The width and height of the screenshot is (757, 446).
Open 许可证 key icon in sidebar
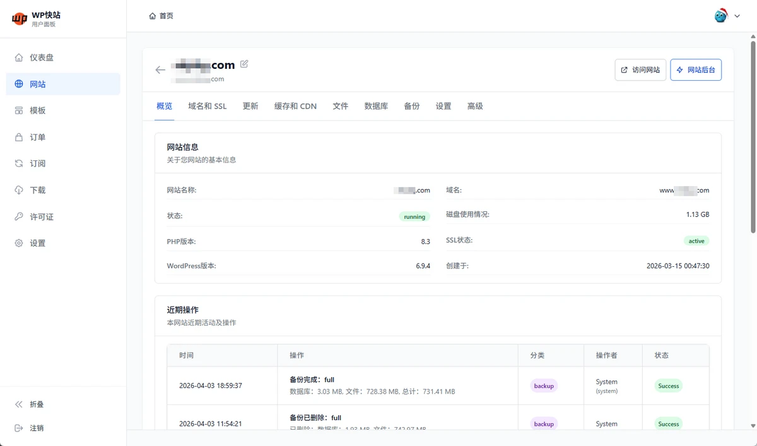tap(19, 216)
